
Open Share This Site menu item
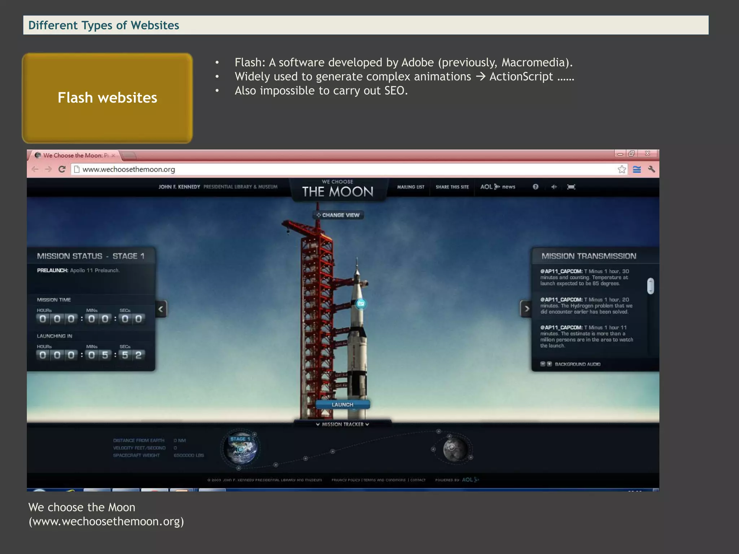[x=452, y=187]
